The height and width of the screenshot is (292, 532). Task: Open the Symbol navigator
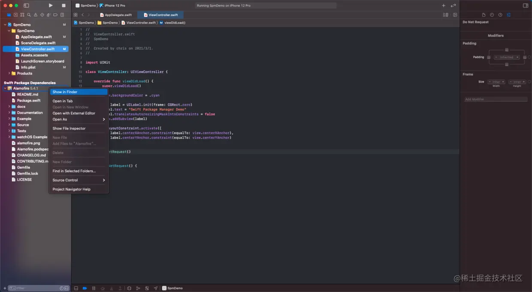point(22,15)
